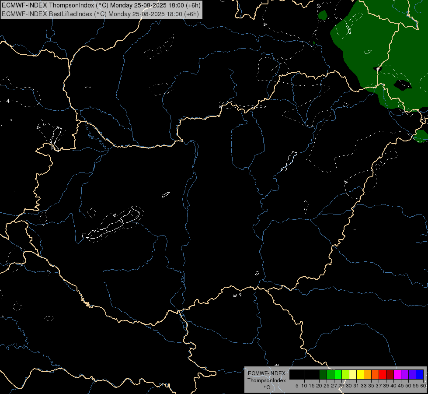The height and width of the screenshot is (394, 428).
Task: Pick the lime 29-30 legend swatch
Action: pos(345,374)
